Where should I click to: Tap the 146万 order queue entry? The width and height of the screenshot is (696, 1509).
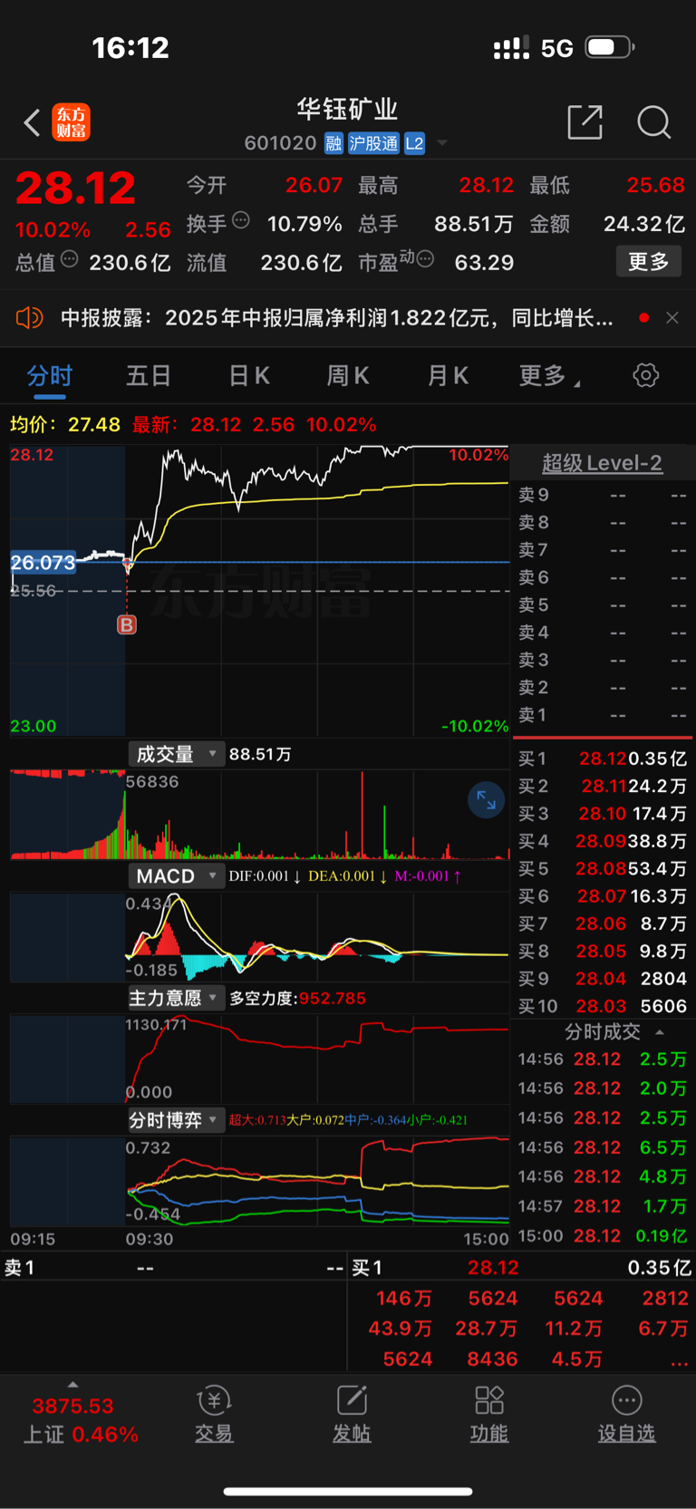click(x=404, y=1299)
